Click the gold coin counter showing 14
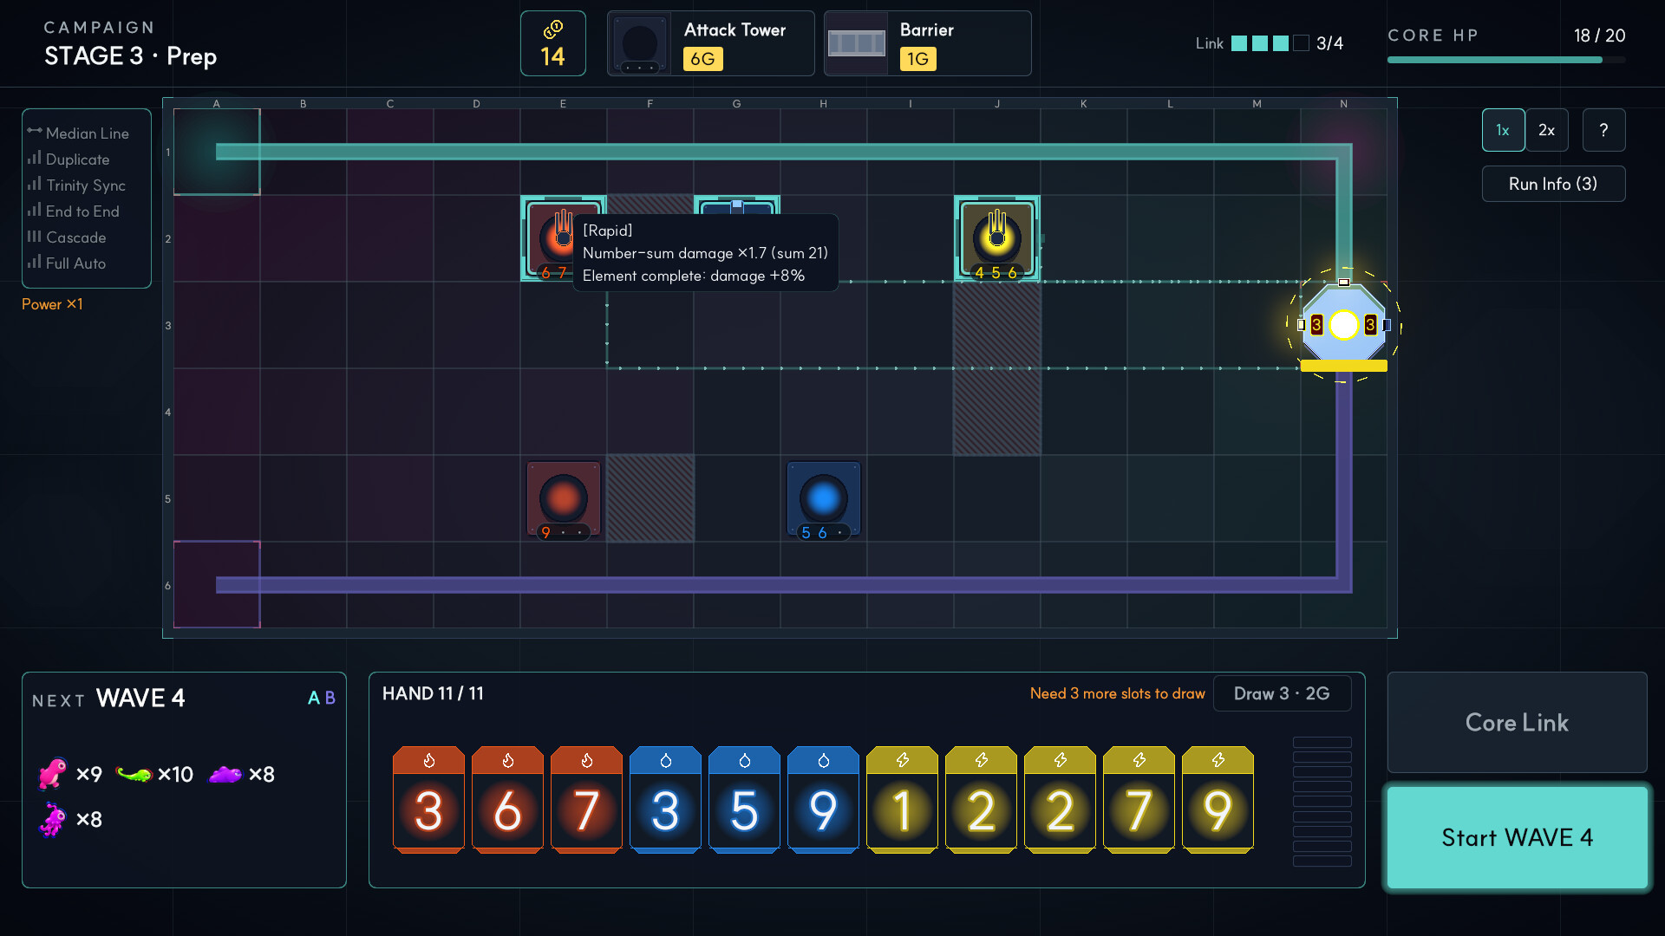The height and width of the screenshot is (936, 1665). (x=553, y=43)
